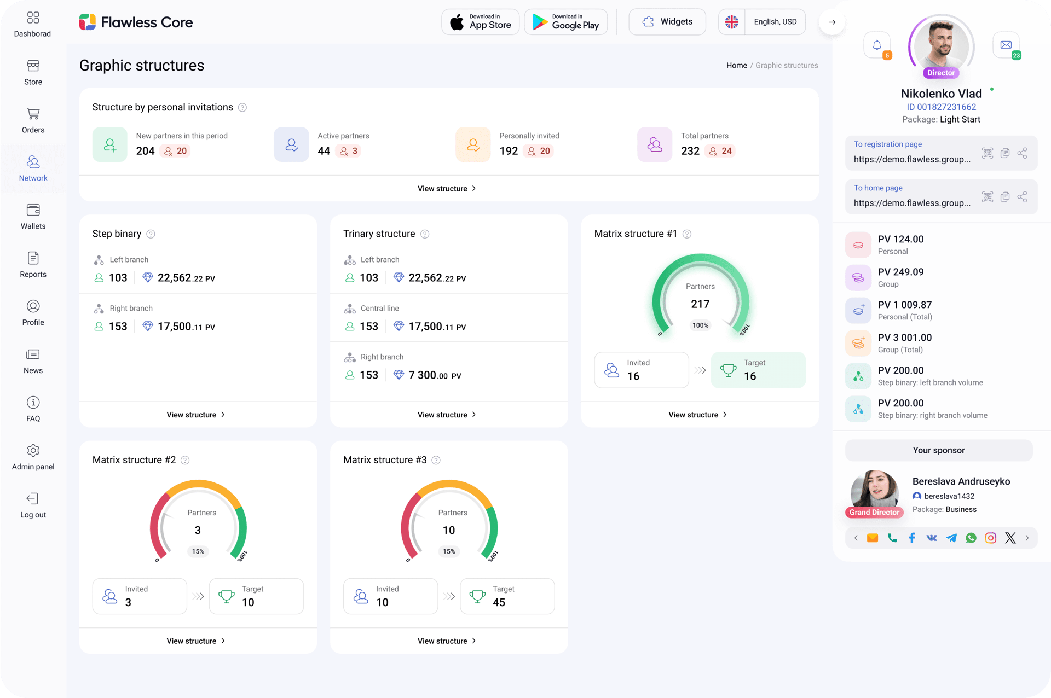The image size is (1051, 698).
Task: Copy the home page link
Action: click(x=1004, y=197)
